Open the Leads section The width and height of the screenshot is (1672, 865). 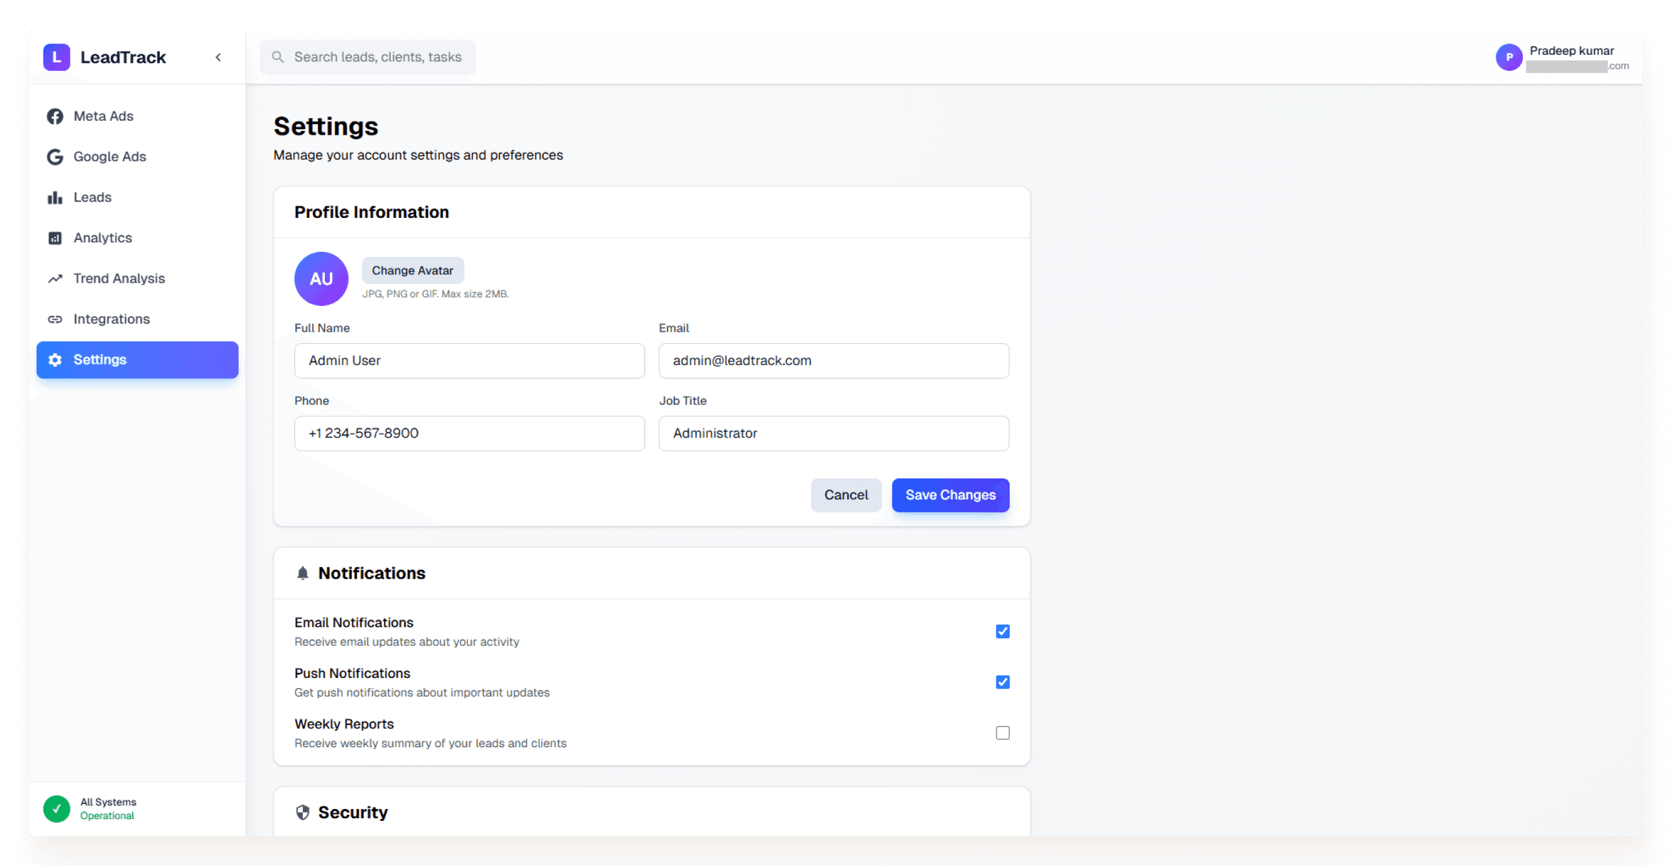(x=138, y=197)
